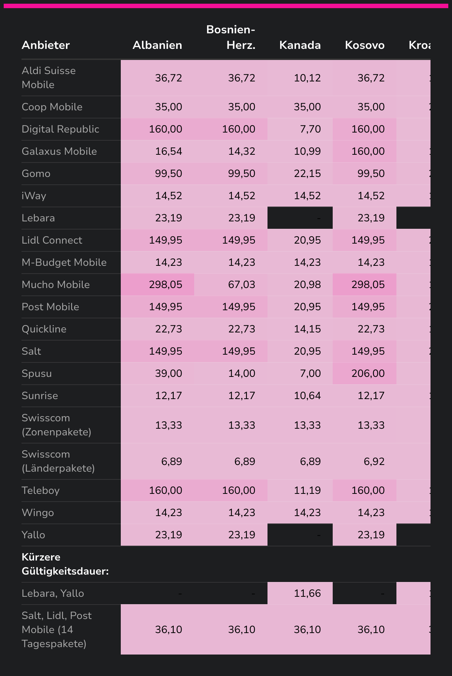Click Swisscom Länderpakete Kosovo price 6,92
Screen dimensions: 452x676
pos(374,461)
